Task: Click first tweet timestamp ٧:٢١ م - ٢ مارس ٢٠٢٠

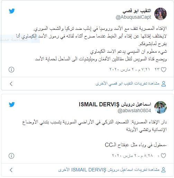Action: pos(129,70)
